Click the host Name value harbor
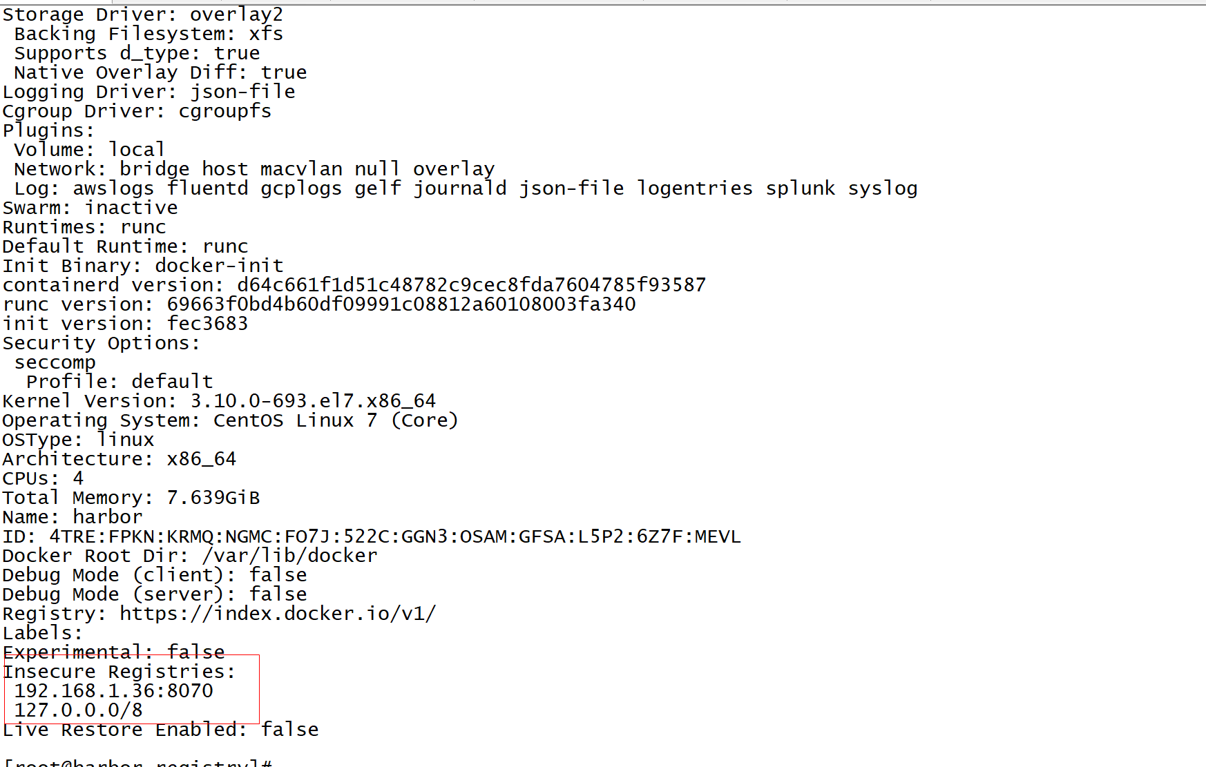 pyautogui.click(x=107, y=517)
